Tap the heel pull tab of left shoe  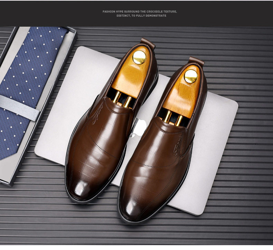148,43
